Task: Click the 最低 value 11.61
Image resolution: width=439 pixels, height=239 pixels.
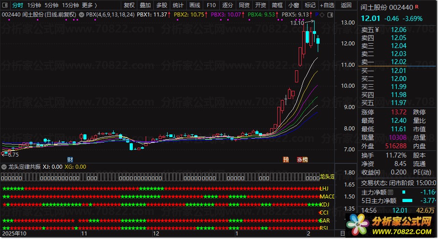Action: point(398,129)
